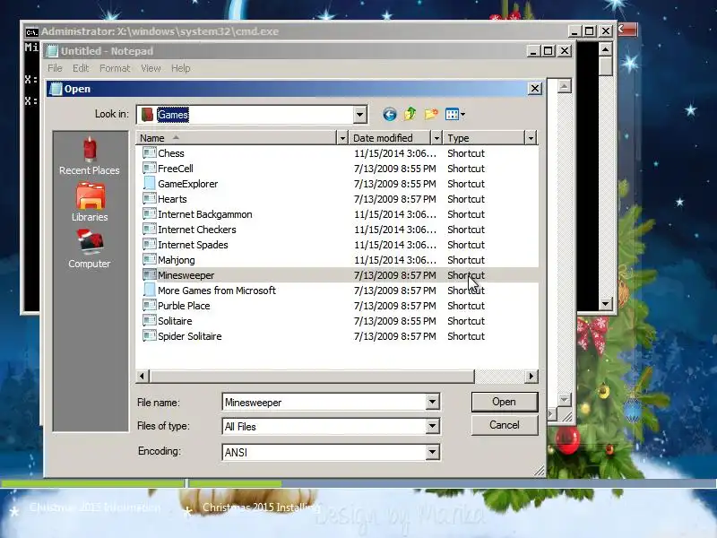Screen dimensions: 717x538
Task: Select the Solitaire shortcut icon
Action: 149,321
